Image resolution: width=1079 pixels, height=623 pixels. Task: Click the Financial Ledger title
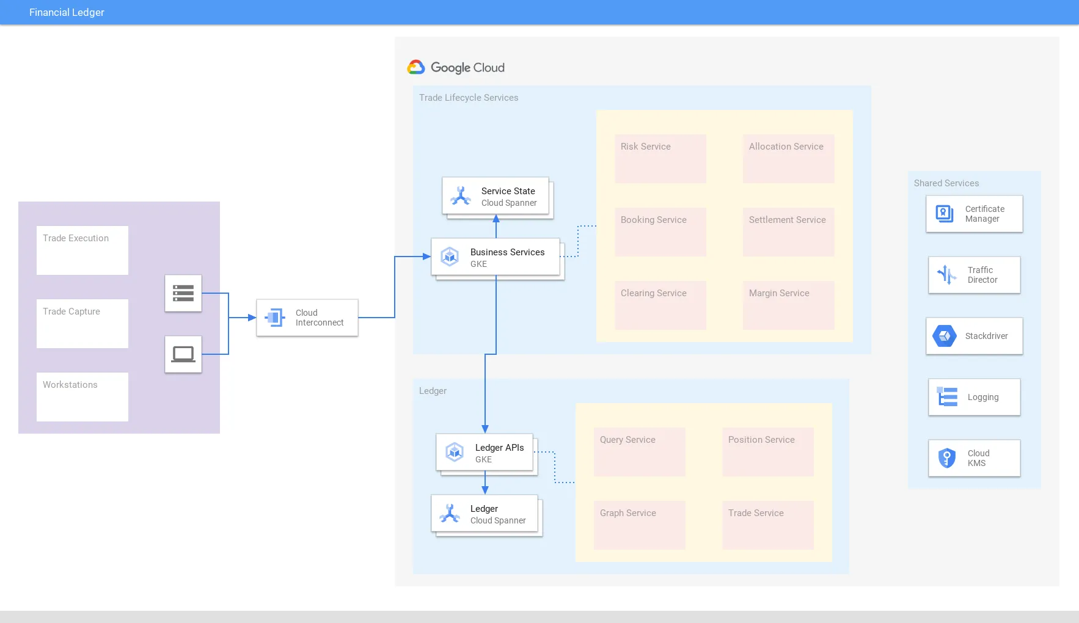67,12
